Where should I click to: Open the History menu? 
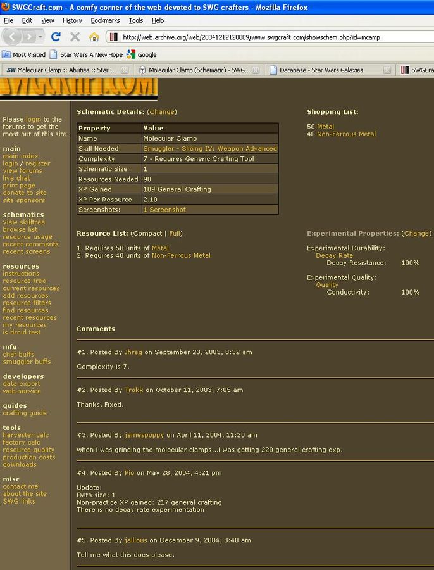(72, 20)
